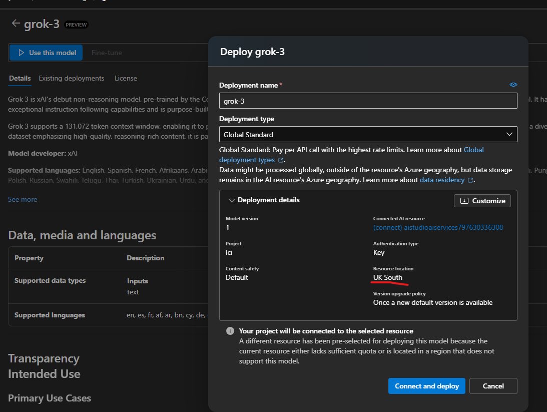The image size is (547, 412).
Task: Cancel the Deploy grok-3 dialog
Action: click(x=493, y=386)
